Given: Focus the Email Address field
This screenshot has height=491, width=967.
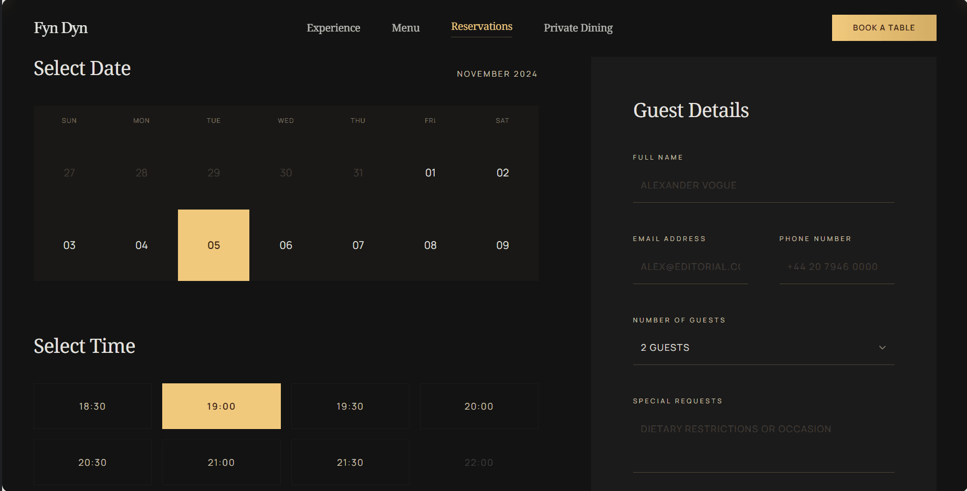Looking at the screenshot, I should tap(690, 266).
